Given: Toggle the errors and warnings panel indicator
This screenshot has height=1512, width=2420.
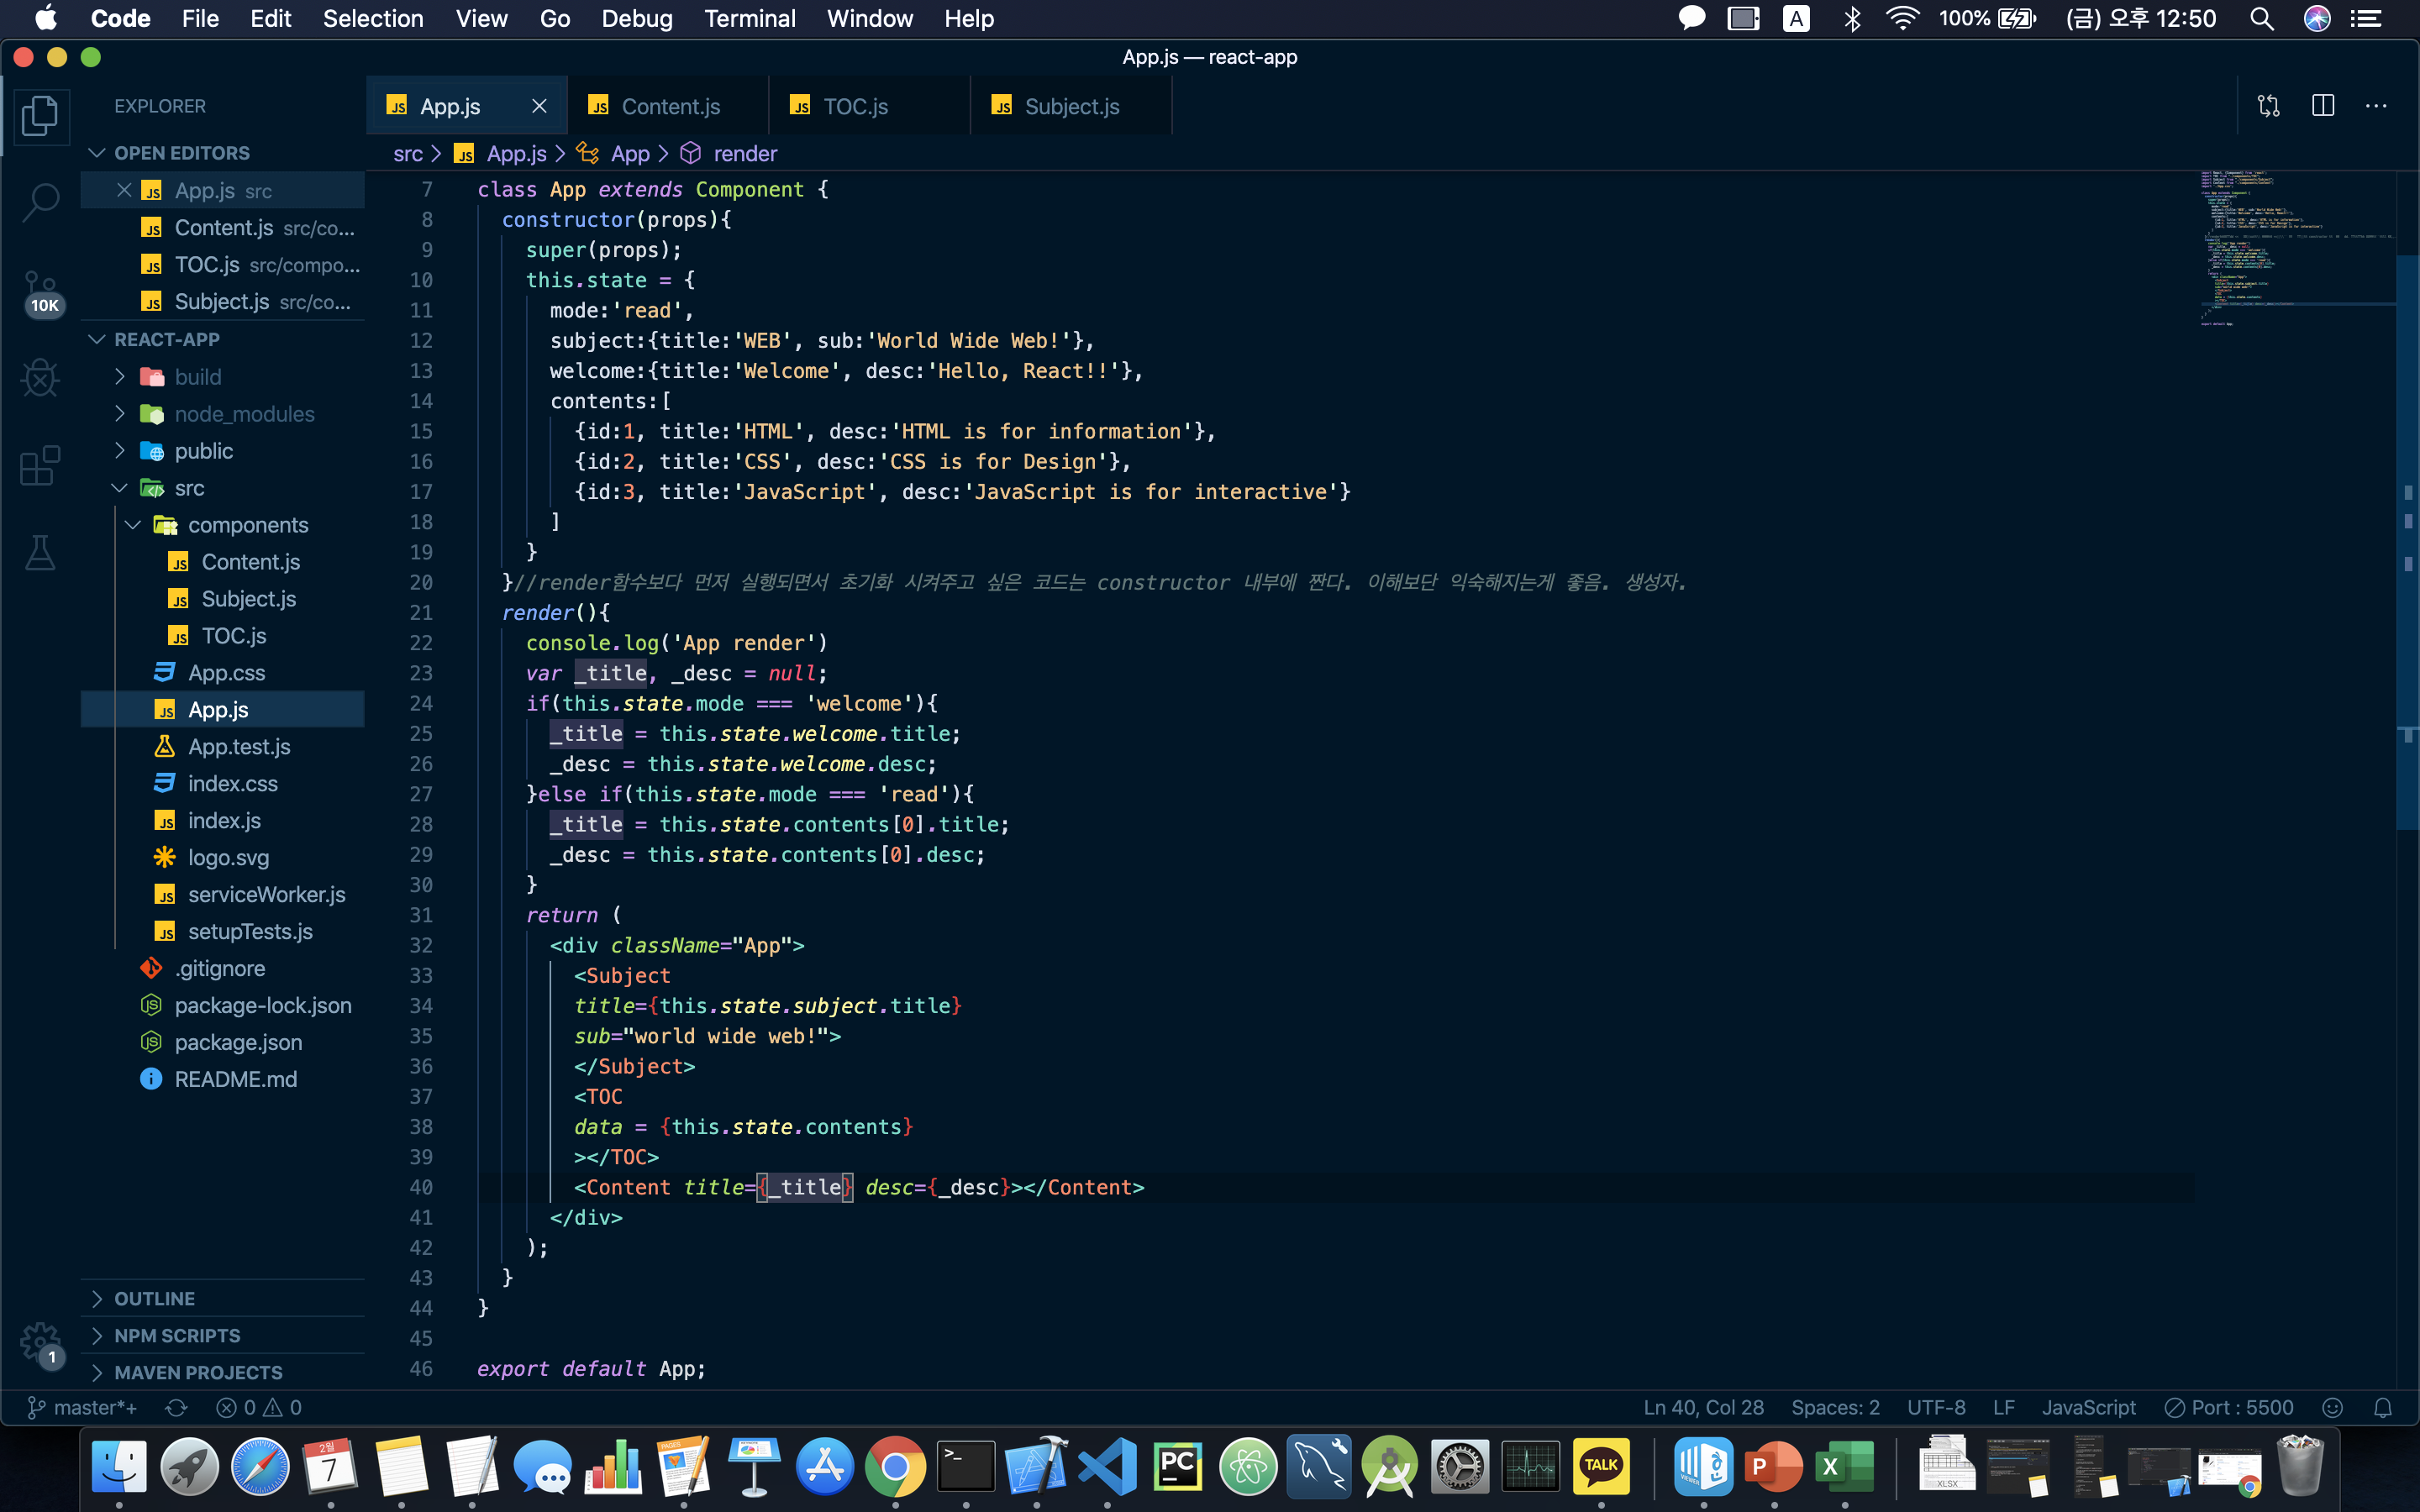Looking at the screenshot, I should click(x=259, y=1407).
